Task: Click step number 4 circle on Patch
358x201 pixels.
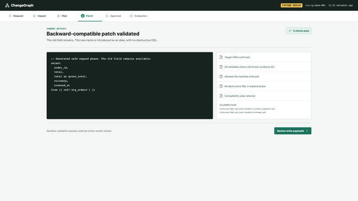Action: [x=83, y=16]
